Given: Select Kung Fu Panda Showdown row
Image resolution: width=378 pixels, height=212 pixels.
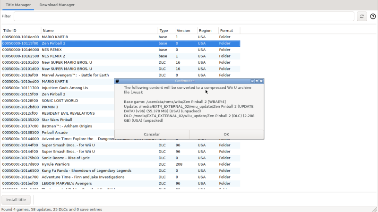Looking at the screenshot, I should (x=121, y=170).
